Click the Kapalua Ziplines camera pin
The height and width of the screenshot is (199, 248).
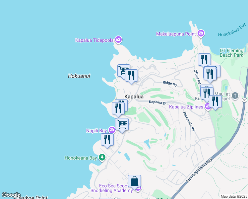point(208,106)
